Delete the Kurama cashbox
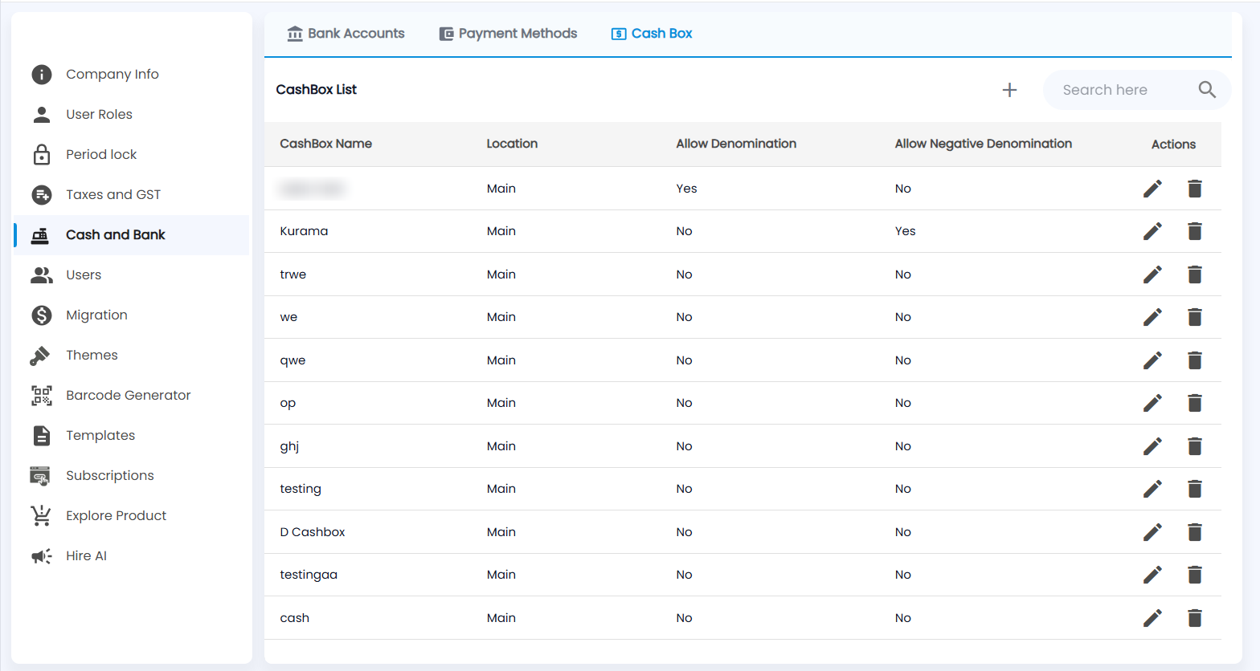Image resolution: width=1260 pixels, height=671 pixels. click(1195, 231)
